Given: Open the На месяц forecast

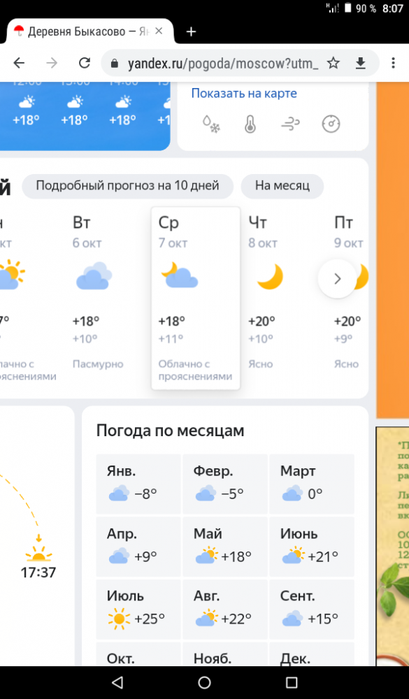Looking at the screenshot, I should point(282,185).
